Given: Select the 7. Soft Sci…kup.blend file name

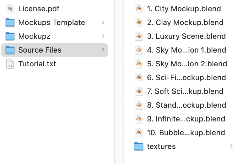Looking at the screenshot, I should (185, 91).
